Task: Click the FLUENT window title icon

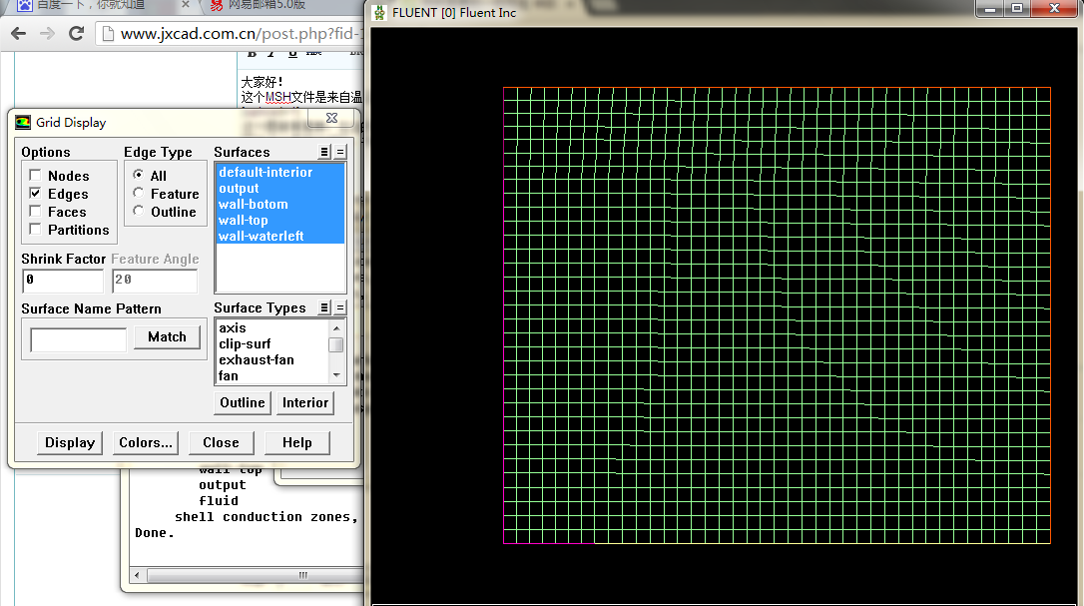Action: click(x=379, y=13)
